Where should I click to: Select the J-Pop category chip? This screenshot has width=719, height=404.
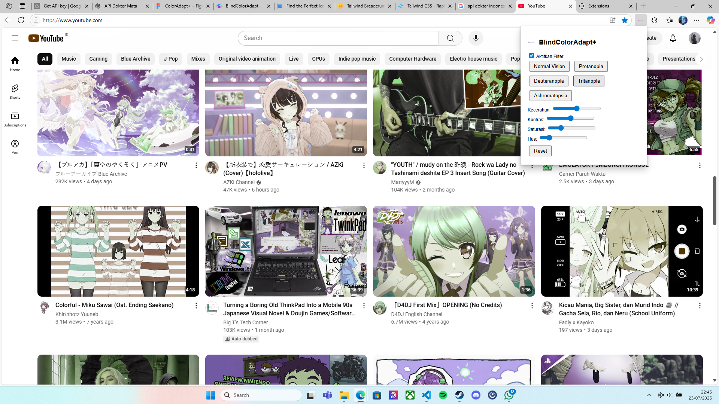click(171, 59)
